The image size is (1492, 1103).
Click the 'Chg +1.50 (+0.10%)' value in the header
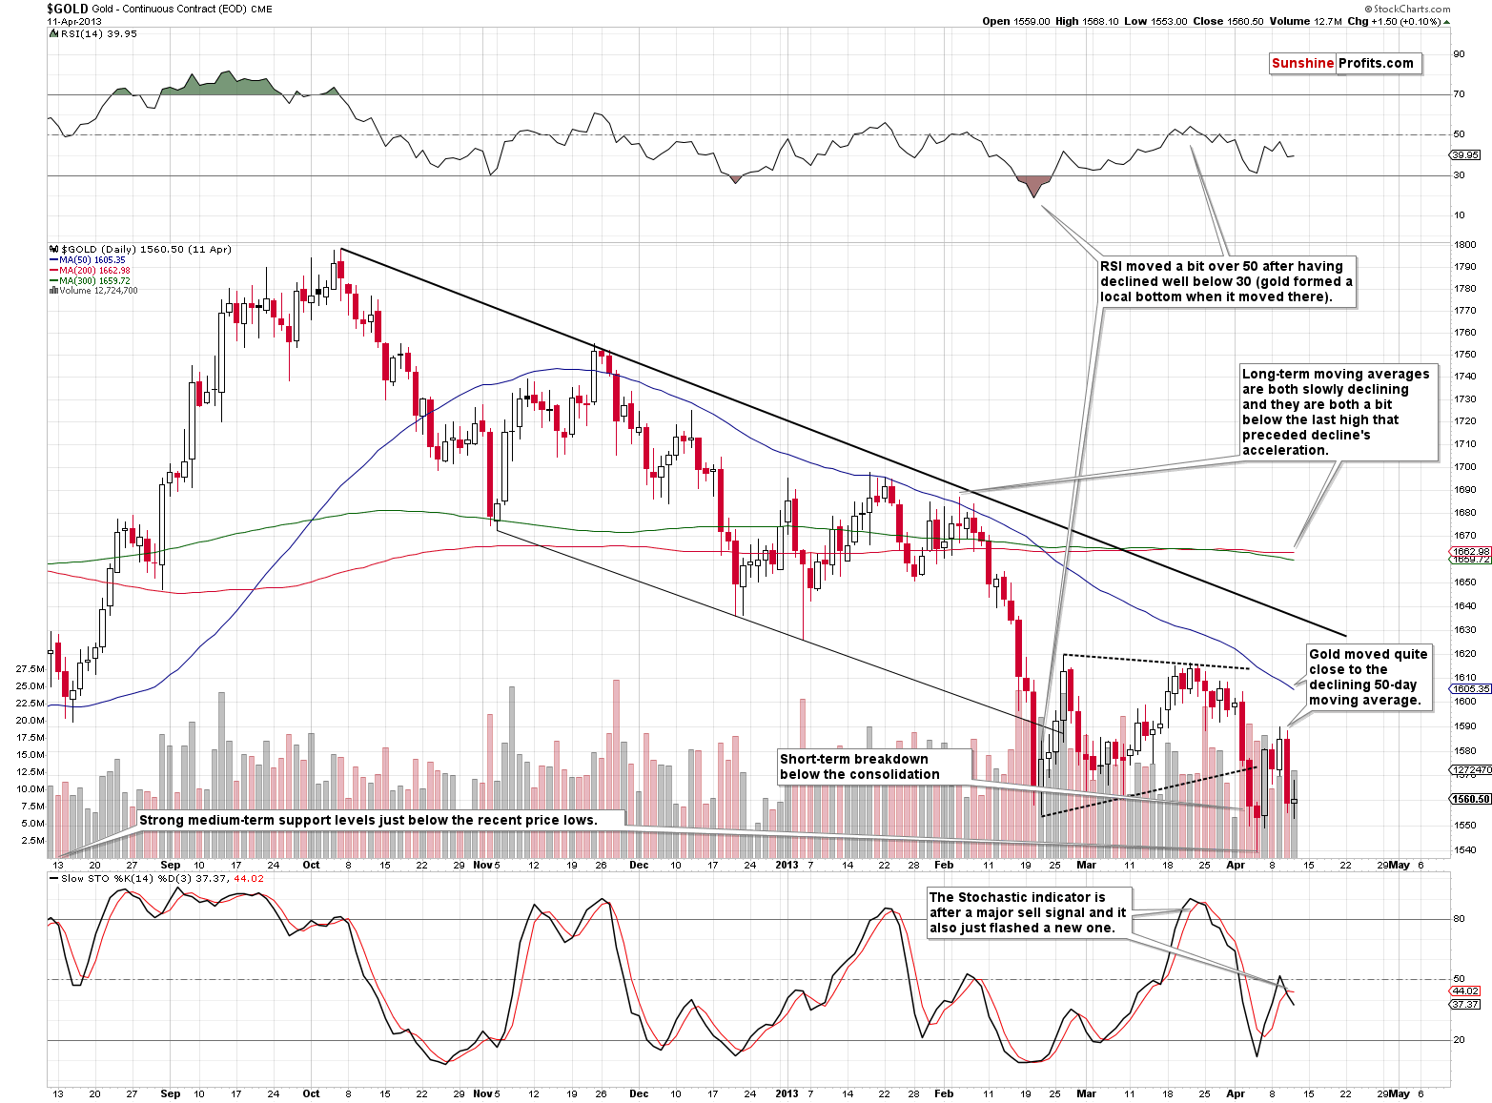(1392, 21)
